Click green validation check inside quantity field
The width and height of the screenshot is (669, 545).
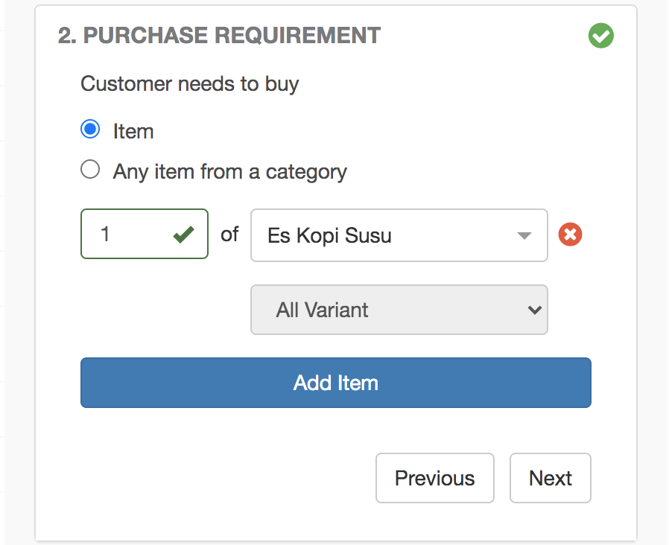[x=183, y=235]
